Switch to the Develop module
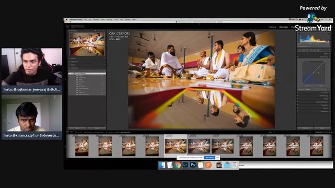 pos(284,27)
